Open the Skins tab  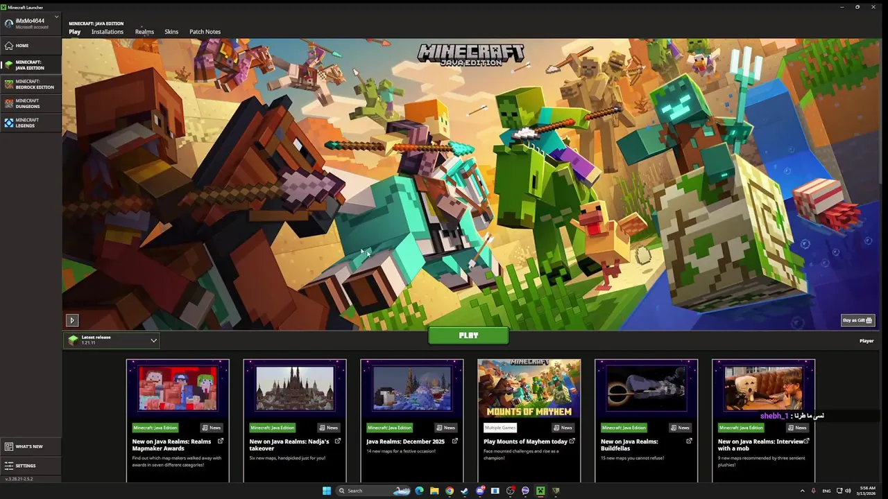[x=171, y=32]
